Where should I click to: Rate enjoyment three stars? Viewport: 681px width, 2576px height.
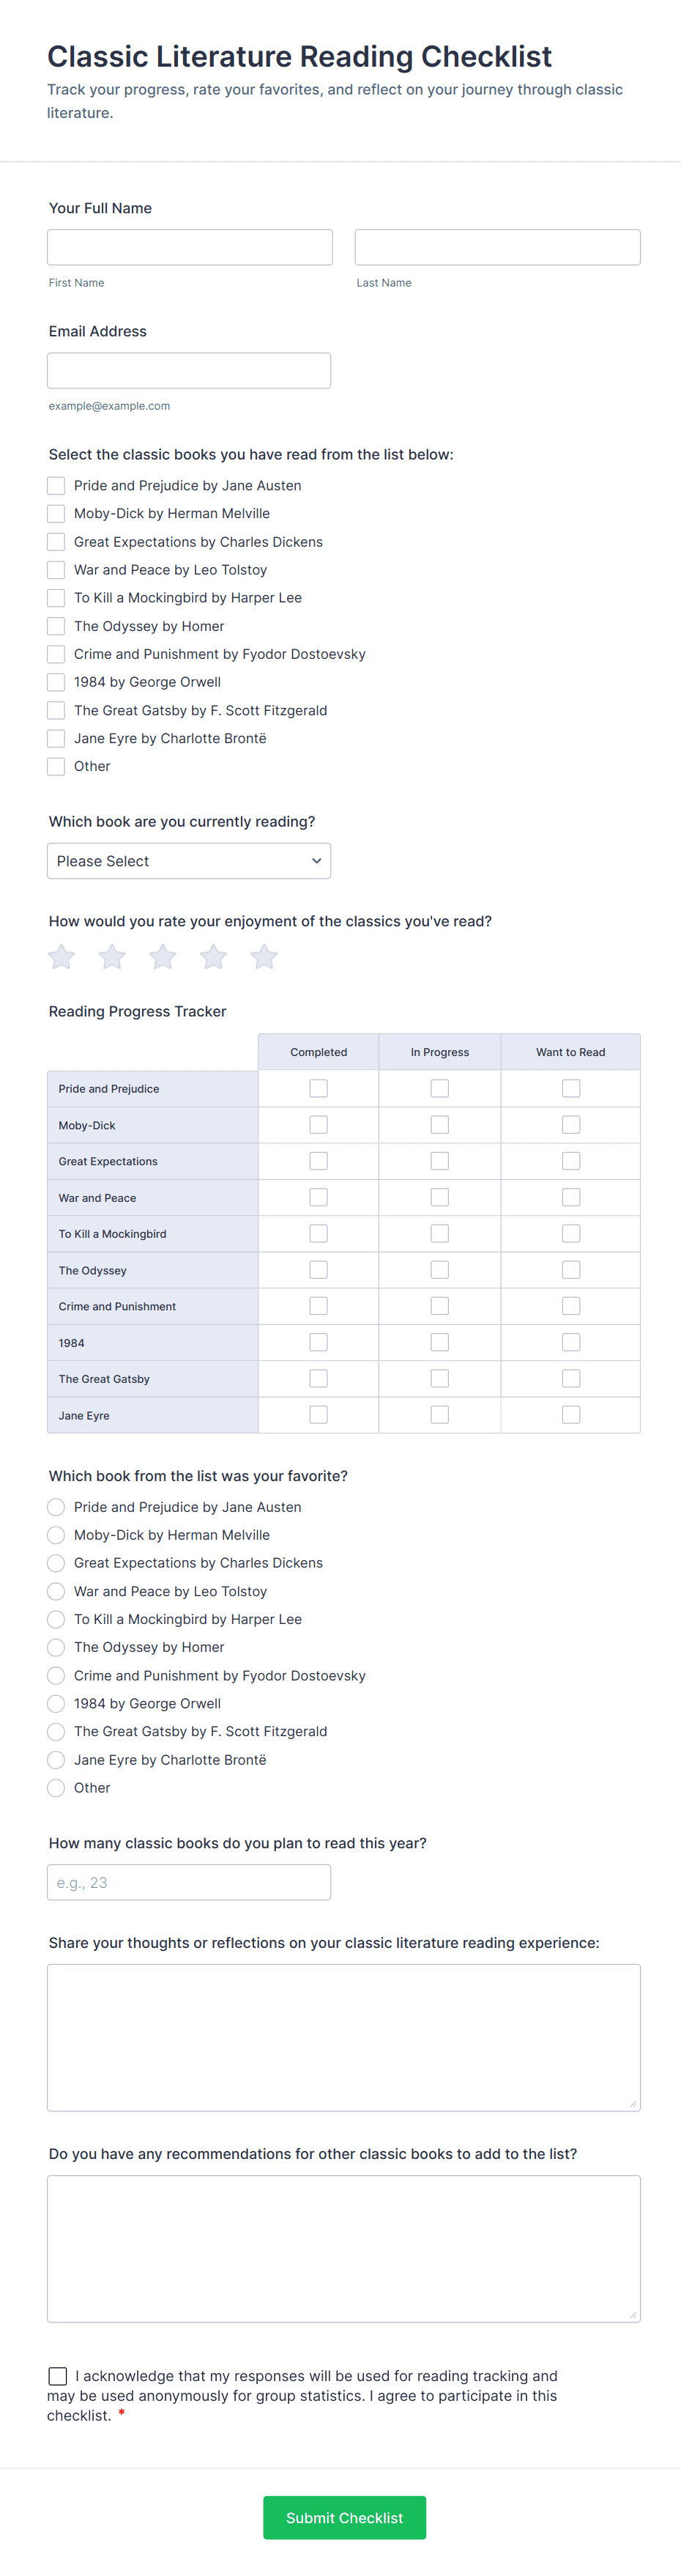point(163,957)
